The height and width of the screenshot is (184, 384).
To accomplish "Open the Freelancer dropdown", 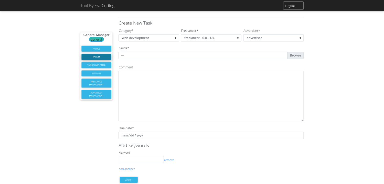I will (x=211, y=38).
